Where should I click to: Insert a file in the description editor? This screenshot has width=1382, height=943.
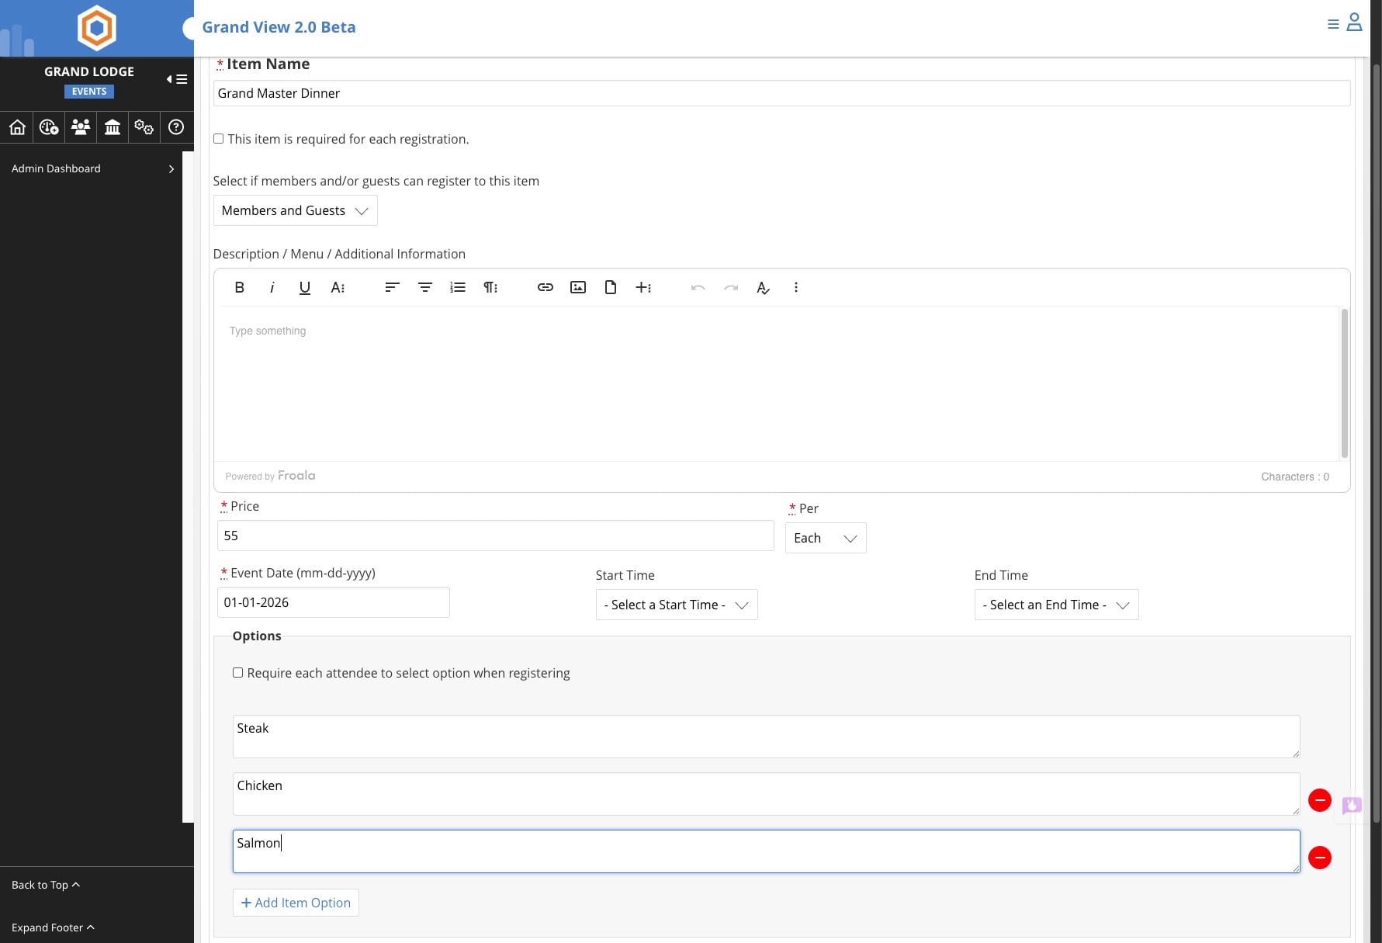tap(611, 287)
